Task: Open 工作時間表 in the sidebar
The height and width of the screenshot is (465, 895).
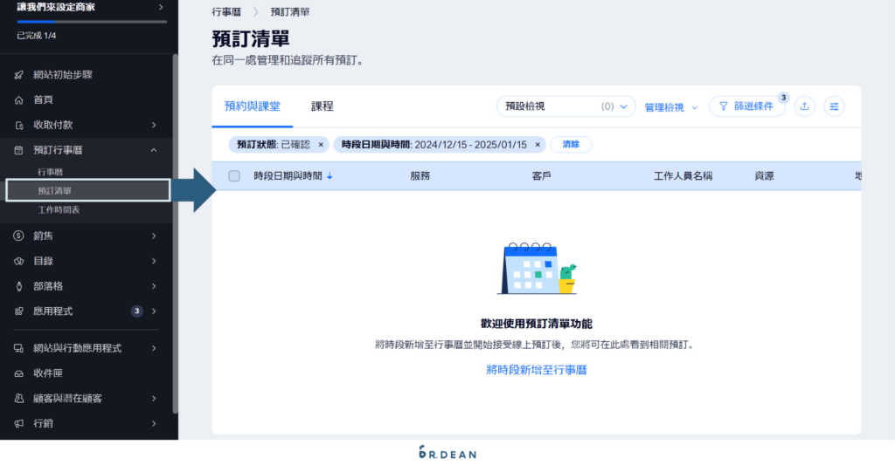Action: click(x=59, y=209)
